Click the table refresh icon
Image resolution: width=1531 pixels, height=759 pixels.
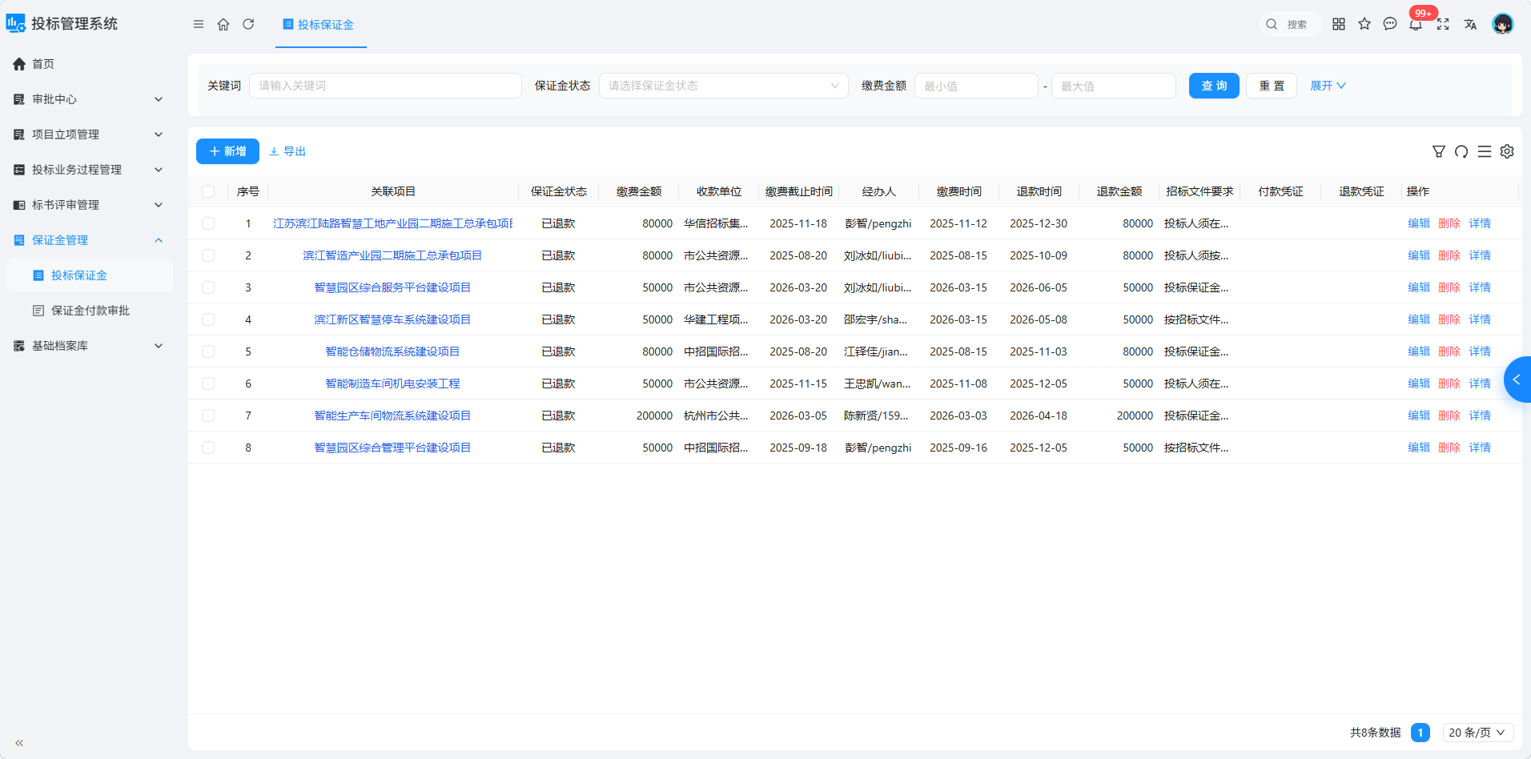(1461, 151)
